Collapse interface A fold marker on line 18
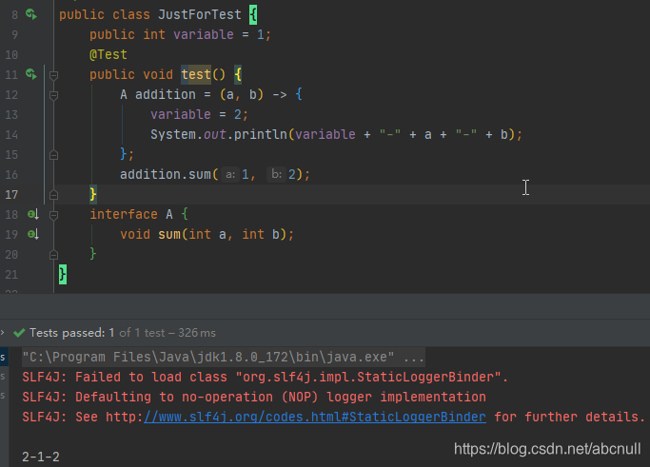Screen dimensions: 650x467 53,215
